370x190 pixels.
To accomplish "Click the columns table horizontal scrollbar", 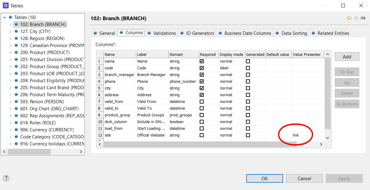I will [x=199, y=144].
